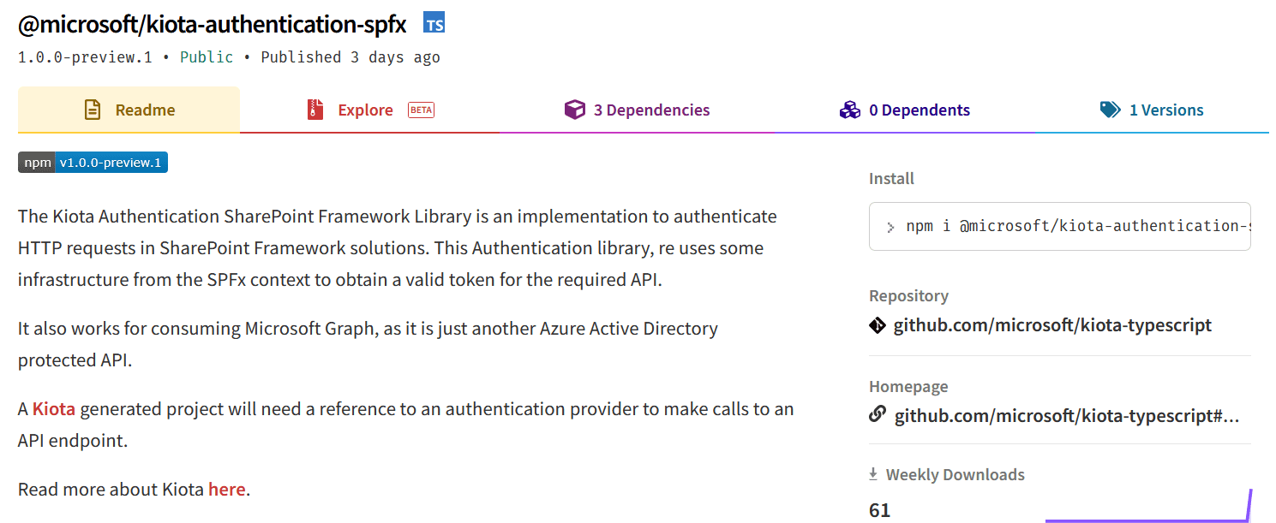1276x523 pixels.
Task: Open the 1 Versions tab
Action: point(1152,110)
